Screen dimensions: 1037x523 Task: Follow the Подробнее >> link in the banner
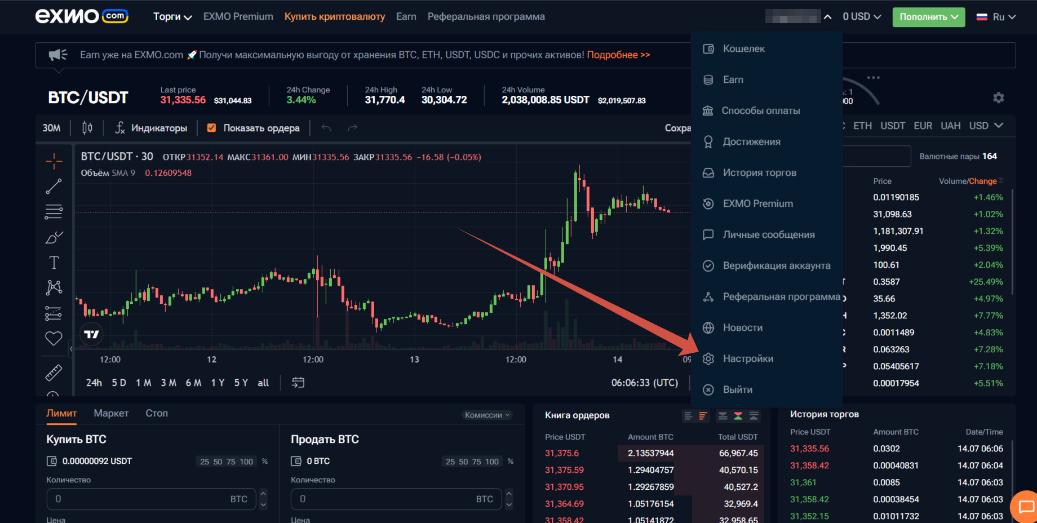[x=618, y=55]
